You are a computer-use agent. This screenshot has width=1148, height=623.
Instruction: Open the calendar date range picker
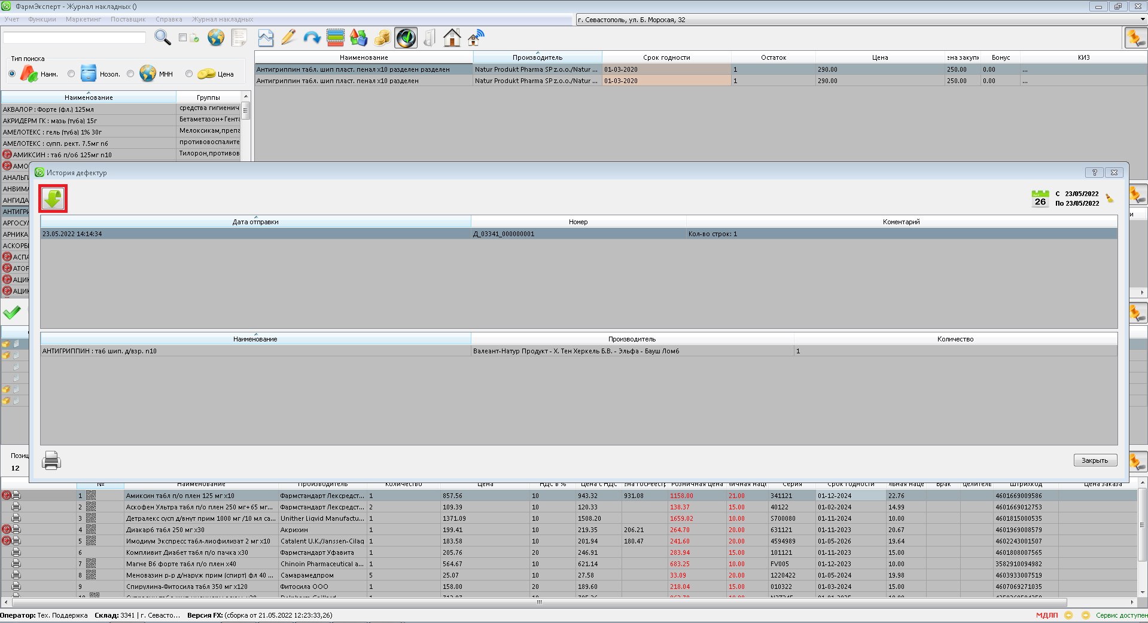pyautogui.click(x=1040, y=198)
